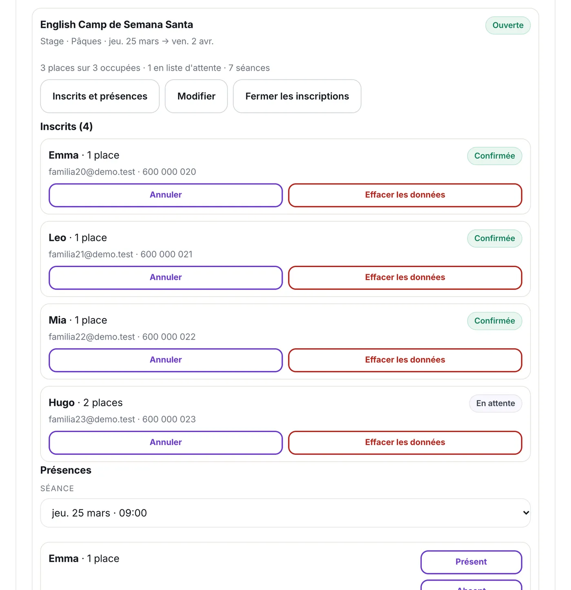Screen dimensions: 571x590
Task: Click the 3 places sur 3 occupées summary
Action: (x=155, y=68)
